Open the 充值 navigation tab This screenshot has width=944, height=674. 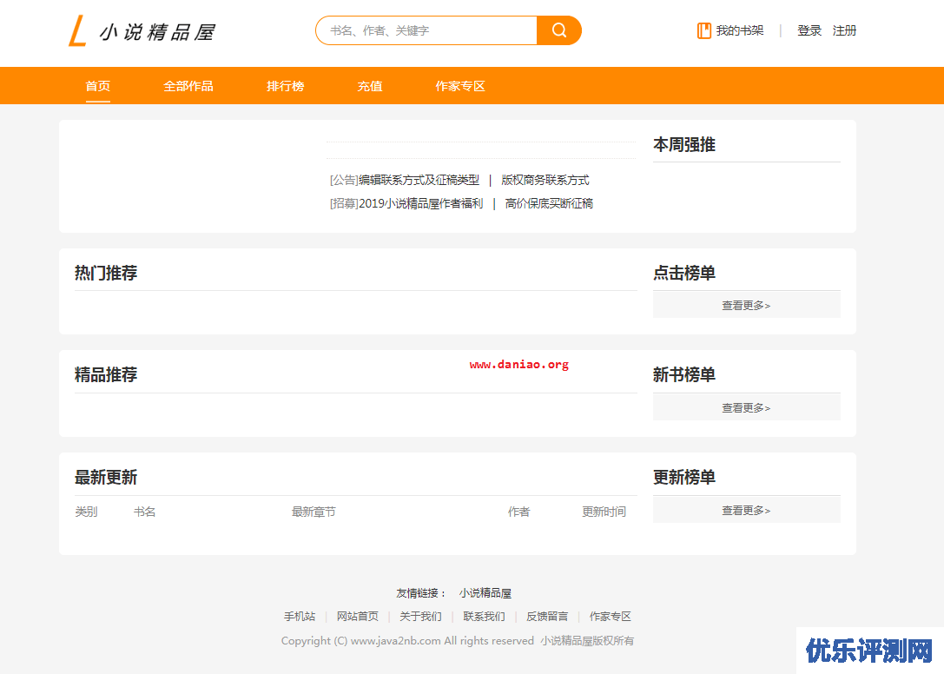point(370,86)
